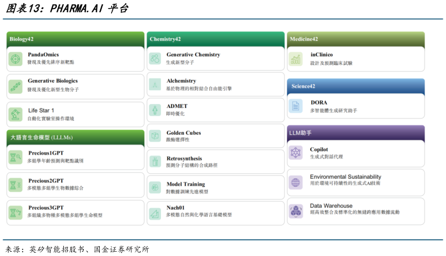Screen dimensions: 446x256
Task: Open the Precious2GPT title
Action: [46, 181]
